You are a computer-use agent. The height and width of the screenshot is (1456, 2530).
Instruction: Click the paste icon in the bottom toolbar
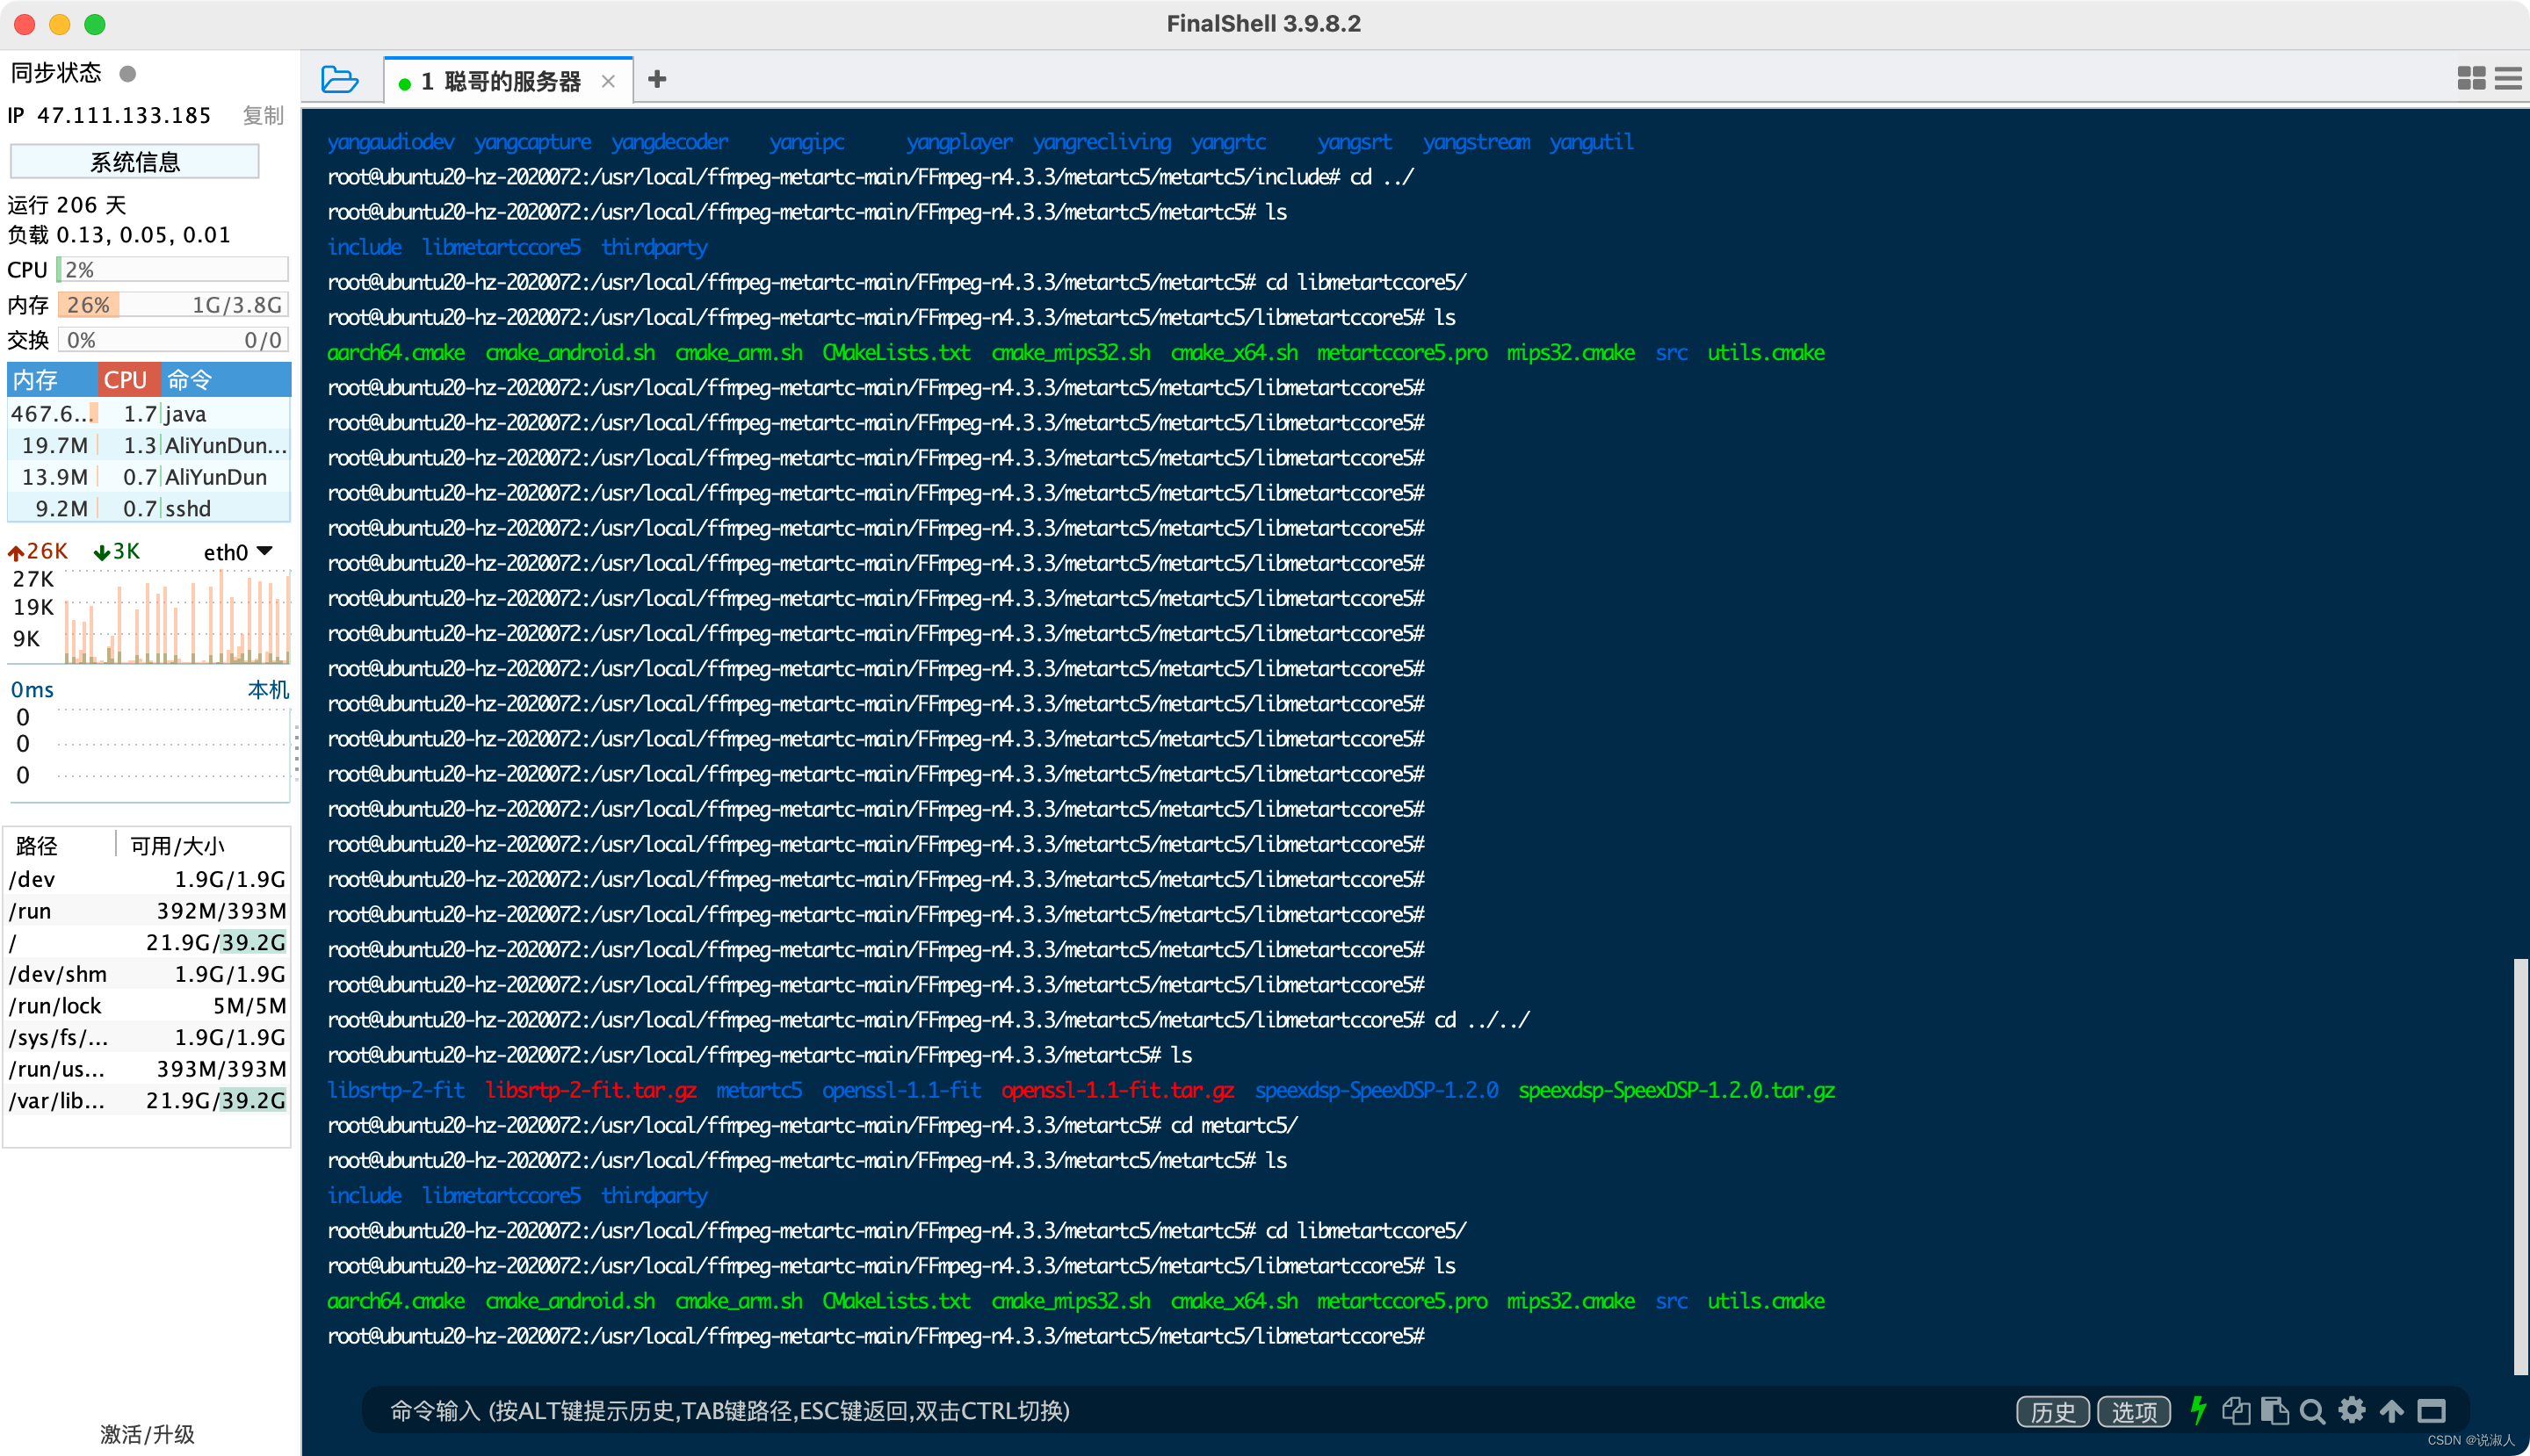tap(2275, 1411)
